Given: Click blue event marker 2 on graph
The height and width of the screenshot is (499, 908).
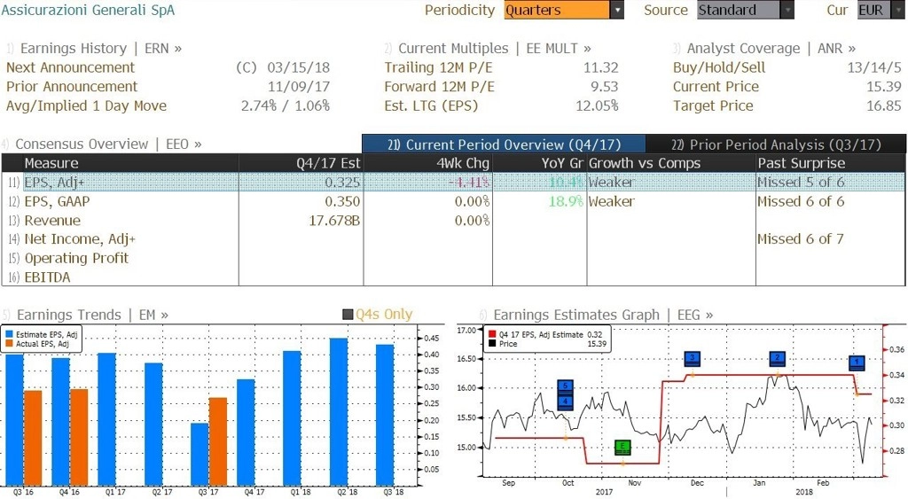Looking at the screenshot, I should coord(777,359).
